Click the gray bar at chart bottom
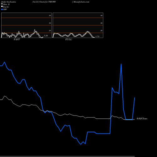 tap(67, 156)
